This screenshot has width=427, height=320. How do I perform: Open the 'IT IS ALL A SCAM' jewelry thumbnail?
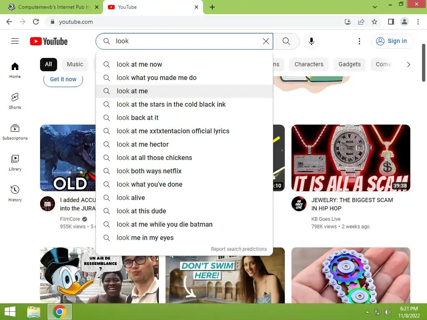(x=351, y=158)
